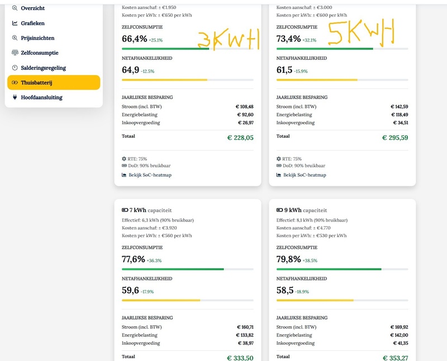Viewport: 447px width, 361px height.
Task: Click the total saving € 228,05
Action: pos(240,138)
